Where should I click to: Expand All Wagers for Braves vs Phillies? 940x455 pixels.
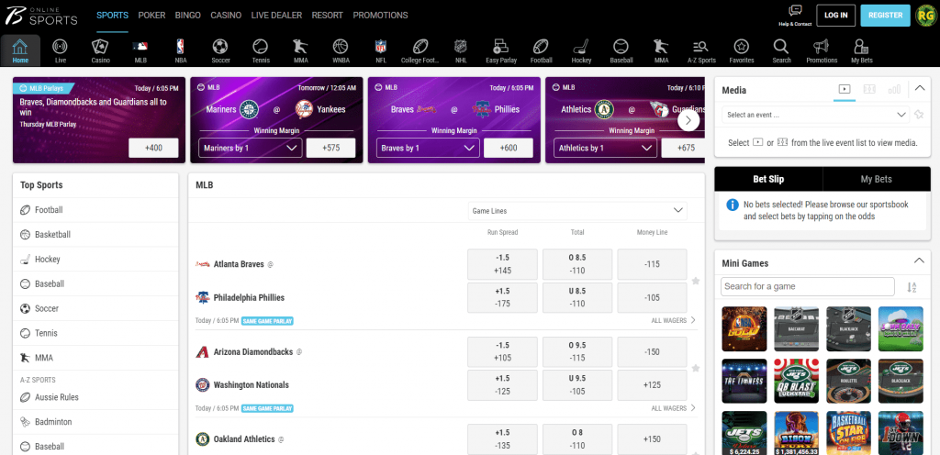[674, 320]
